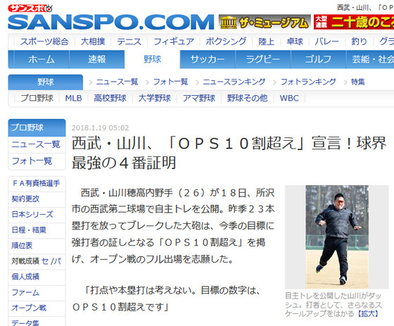The image size is (394, 326).
Task: Select the 野球その他 submenu item
Action: [247, 98]
